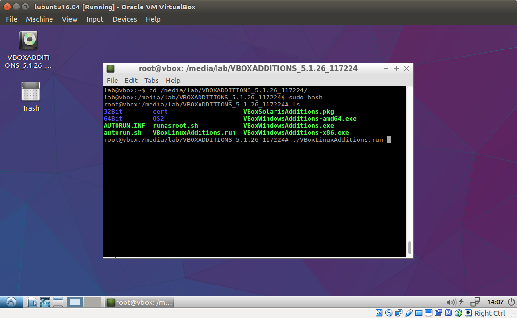Click VBoxWindowsAdditions-x86.exe in the listing

click(x=296, y=133)
